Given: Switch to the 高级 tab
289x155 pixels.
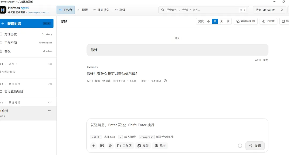Looking at the screenshot, I should [x=120, y=10].
